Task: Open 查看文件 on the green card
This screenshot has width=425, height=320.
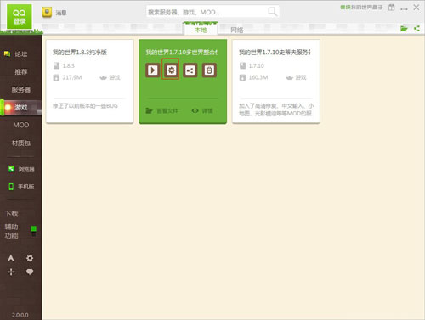Action: [161, 110]
